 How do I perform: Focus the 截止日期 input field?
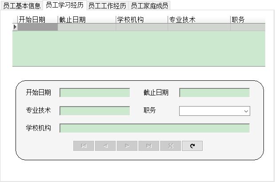click(x=215, y=92)
